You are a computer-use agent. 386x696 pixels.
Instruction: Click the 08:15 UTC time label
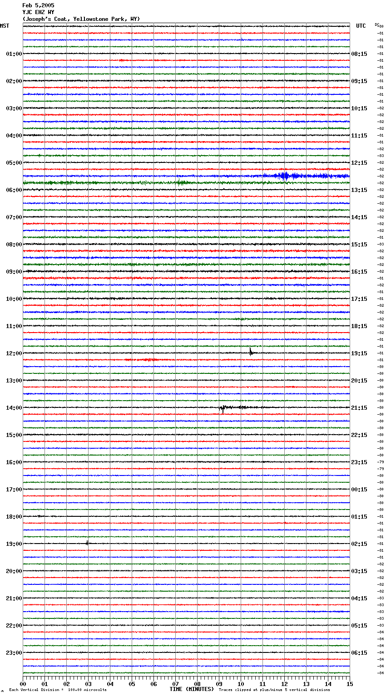point(359,54)
